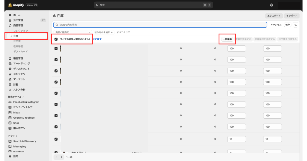The width and height of the screenshot is (307, 161).
Task: Click the Google & YouTube channel icon
Action: [10, 118]
